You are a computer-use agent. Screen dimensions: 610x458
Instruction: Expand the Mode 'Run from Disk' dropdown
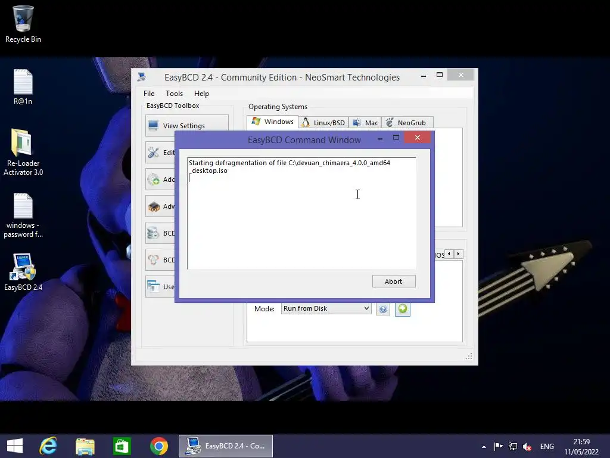326,308
